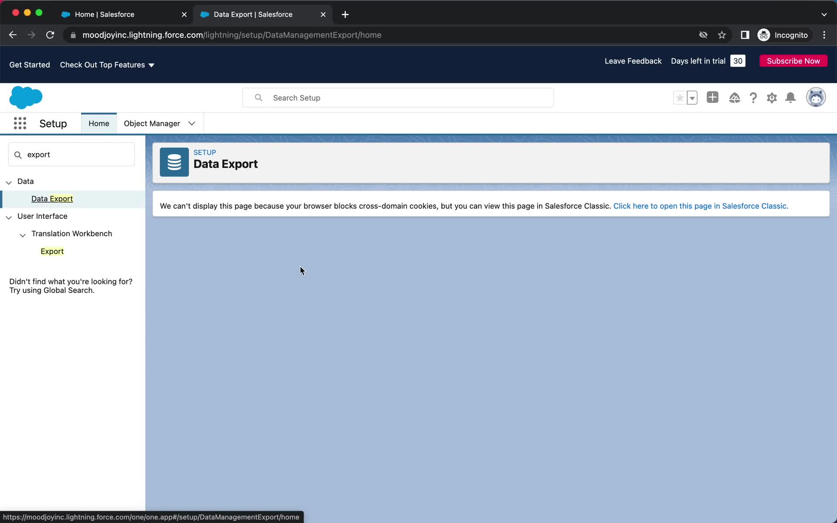Click the app launcher grid icon
Viewport: 837px width, 523px height.
[20, 123]
